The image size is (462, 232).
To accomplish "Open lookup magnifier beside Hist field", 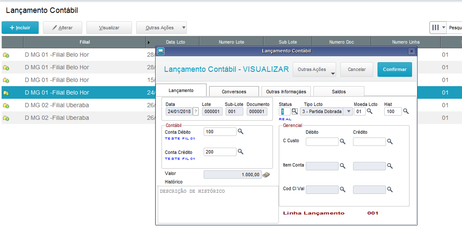I will pyautogui.click(x=406, y=111).
